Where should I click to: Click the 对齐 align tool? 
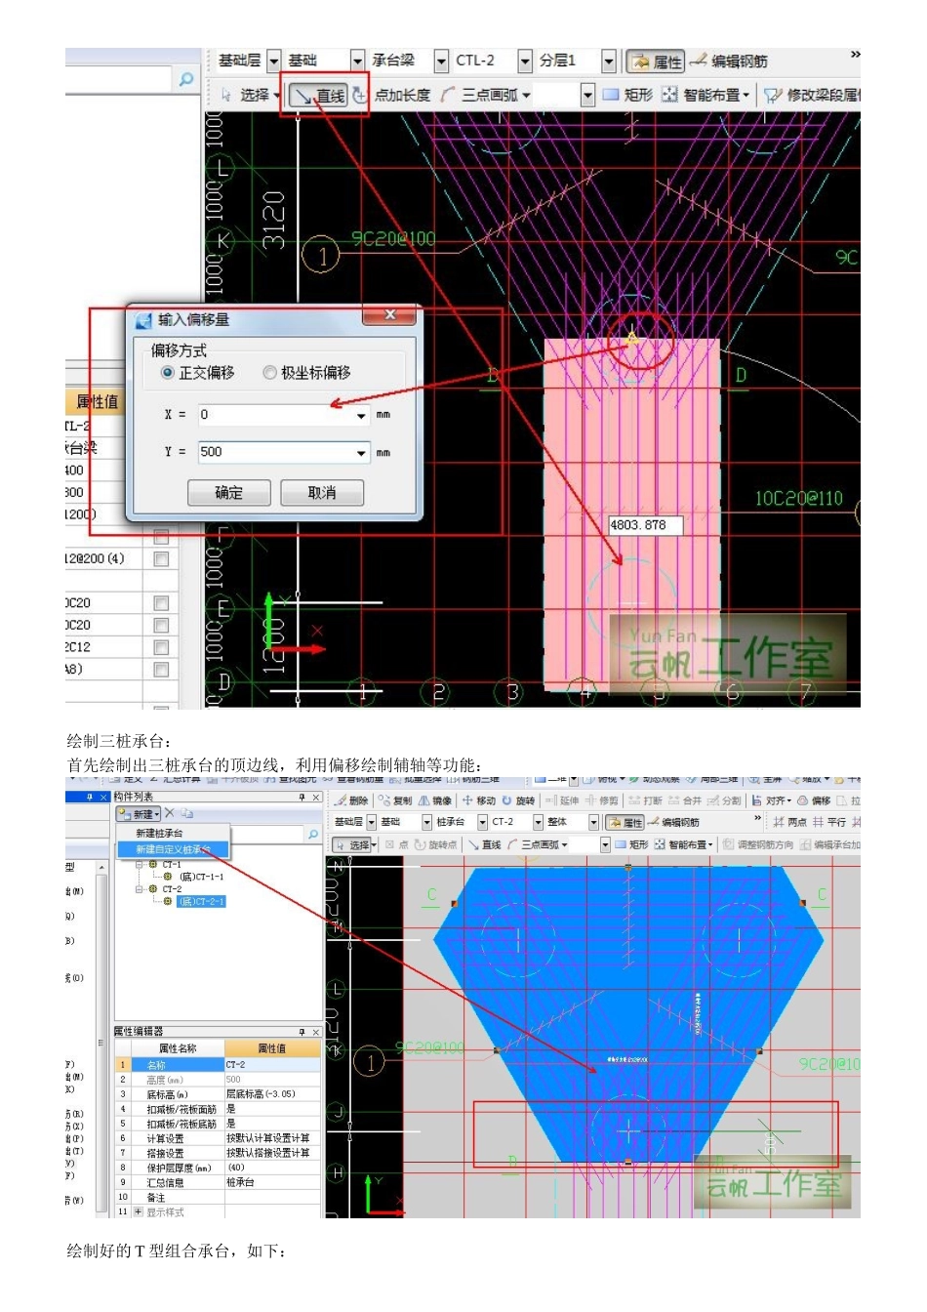click(x=771, y=800)
